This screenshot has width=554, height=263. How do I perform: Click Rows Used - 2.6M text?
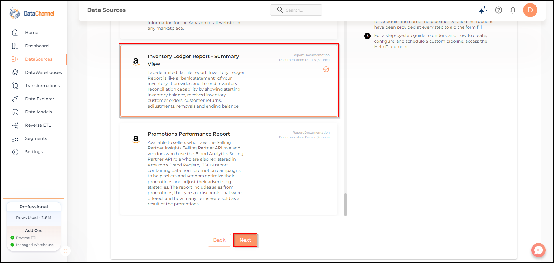pyautogui.click(x=34, y=217)
